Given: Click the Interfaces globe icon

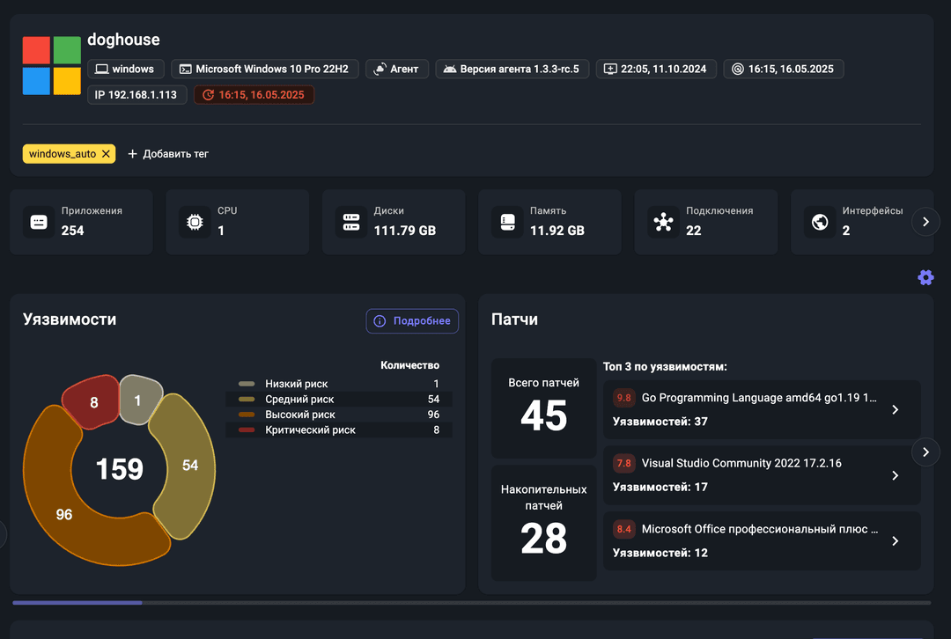Looking at the screenshot, I should 820,223.
